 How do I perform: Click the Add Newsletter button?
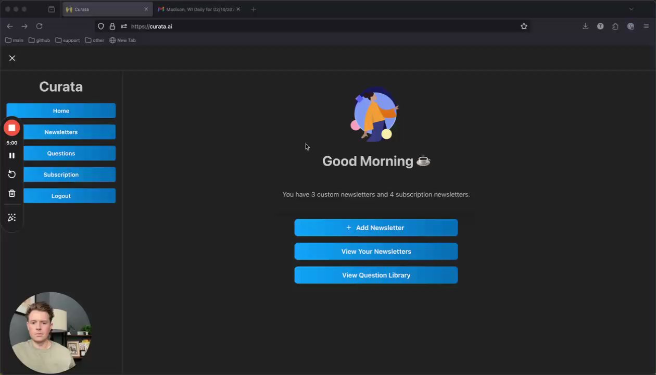coord(376,228)
